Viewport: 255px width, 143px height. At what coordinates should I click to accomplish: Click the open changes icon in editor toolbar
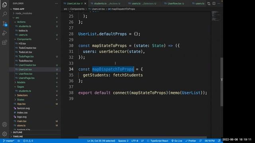pos(209,4)
